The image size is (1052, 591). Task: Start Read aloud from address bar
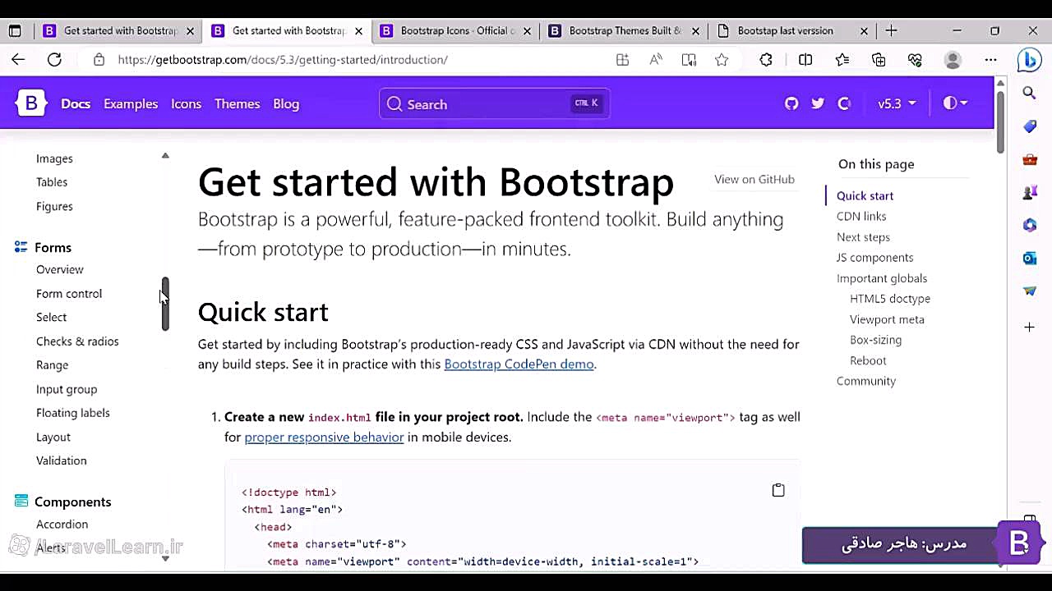coord(655,59)
